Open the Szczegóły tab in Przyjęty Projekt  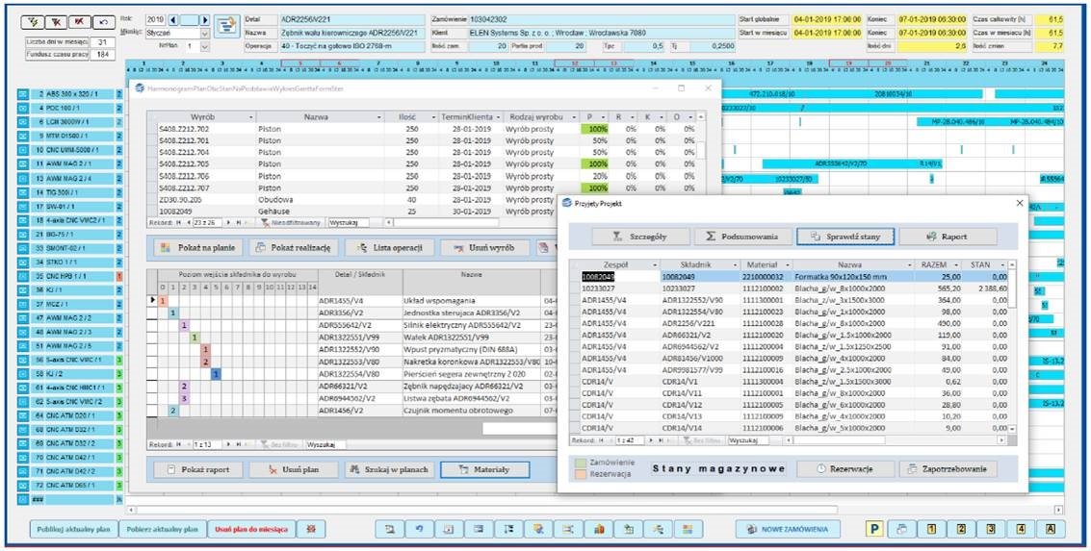coord(638,236)
